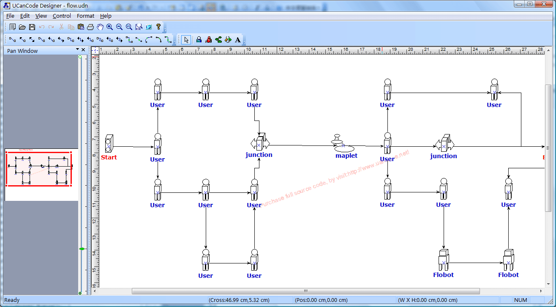Click the 'Ready' status bar text
The height and width of the screenshot is (307, 556).
coord(12,300)
